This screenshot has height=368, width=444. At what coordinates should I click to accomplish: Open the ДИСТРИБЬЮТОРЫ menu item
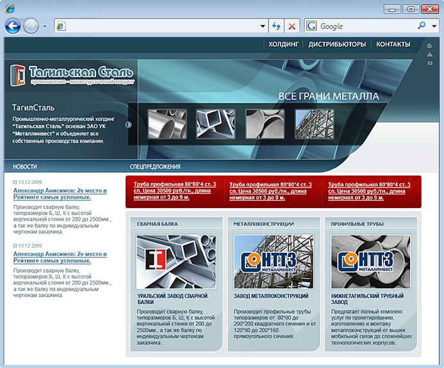point(337,44)
